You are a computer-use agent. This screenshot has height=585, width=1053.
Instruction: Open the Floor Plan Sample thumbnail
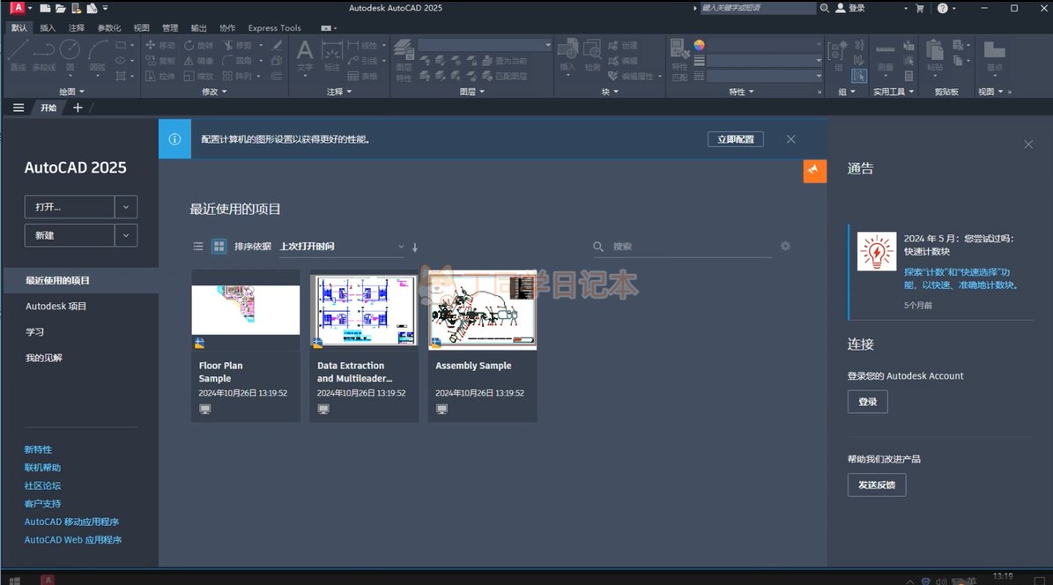(x=245, y=310)
